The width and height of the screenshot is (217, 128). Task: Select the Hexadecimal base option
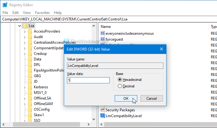(x=120, y=80)
